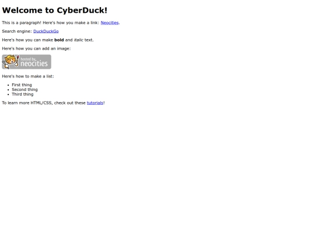The image size is (315, 236).
Task: Open the DuckDuckGo search engine link
Action: point(46,31)
